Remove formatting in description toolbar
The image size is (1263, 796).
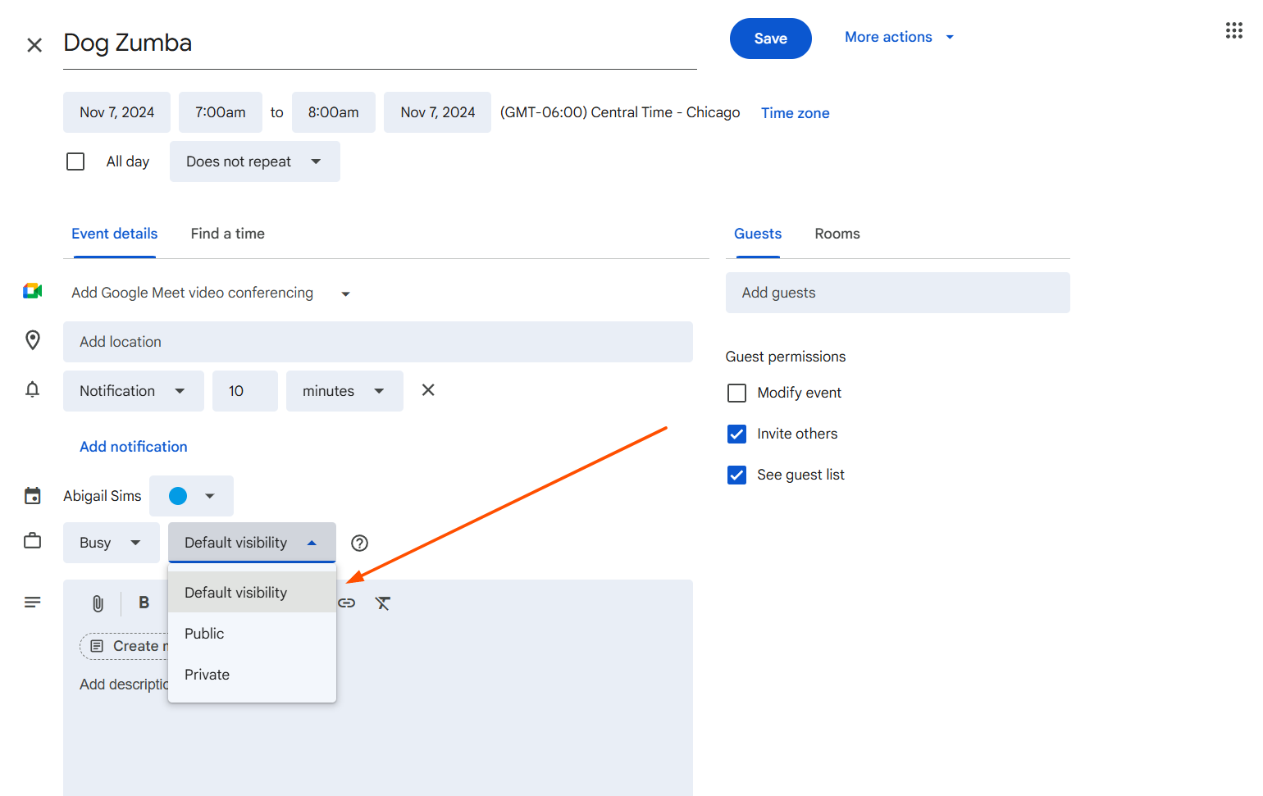pyautogui.click(x=383, y=604)
